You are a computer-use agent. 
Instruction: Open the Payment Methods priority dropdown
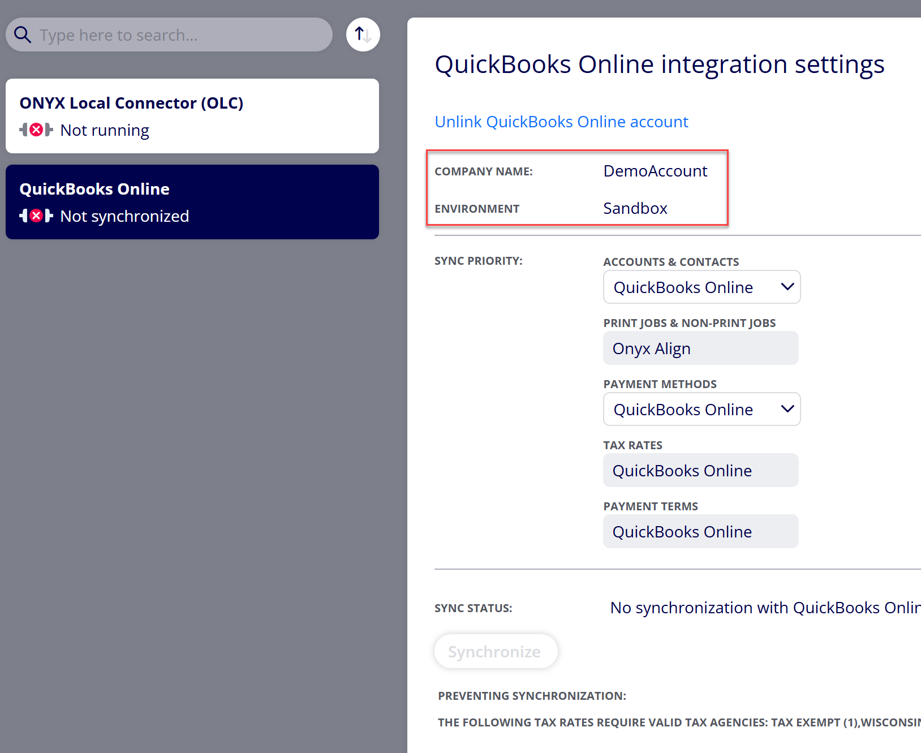(701, 409)
